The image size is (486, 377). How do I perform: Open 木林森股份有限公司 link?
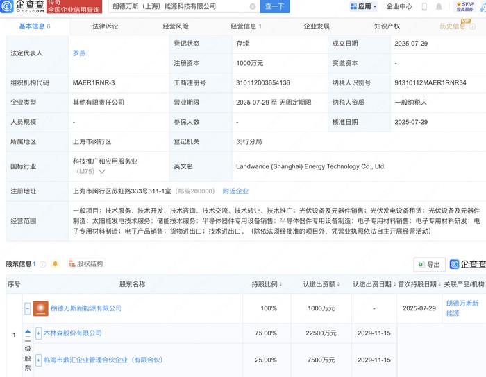72,333
